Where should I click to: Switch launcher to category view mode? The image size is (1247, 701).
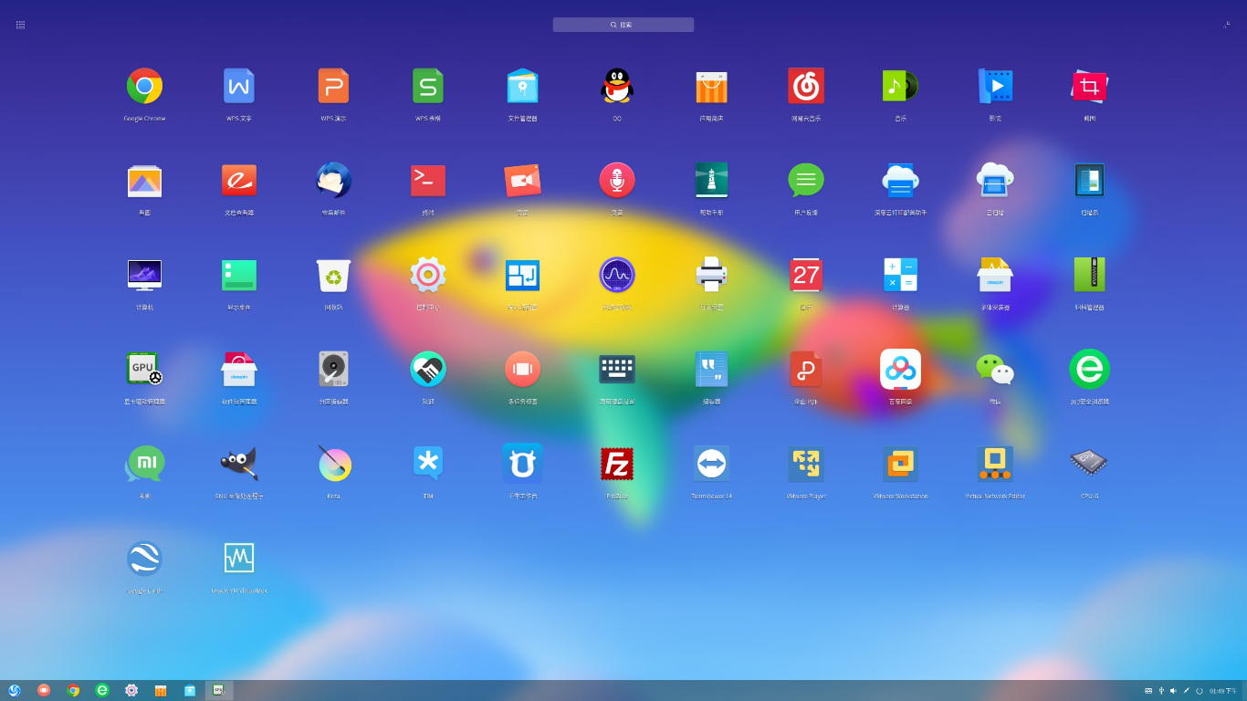coord(20,25)
